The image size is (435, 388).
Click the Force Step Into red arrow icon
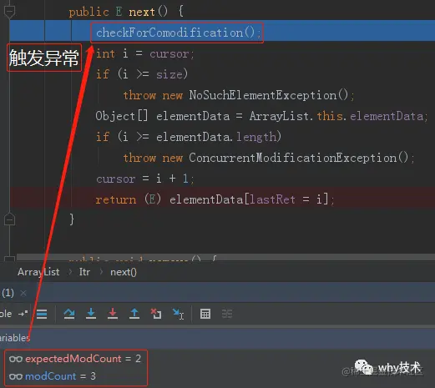click(113, 314)
